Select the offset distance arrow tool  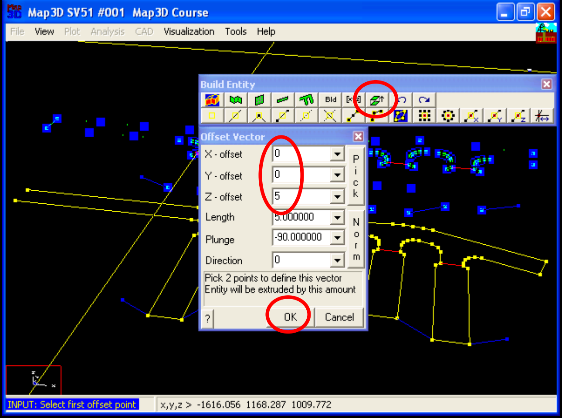point(542,116)
